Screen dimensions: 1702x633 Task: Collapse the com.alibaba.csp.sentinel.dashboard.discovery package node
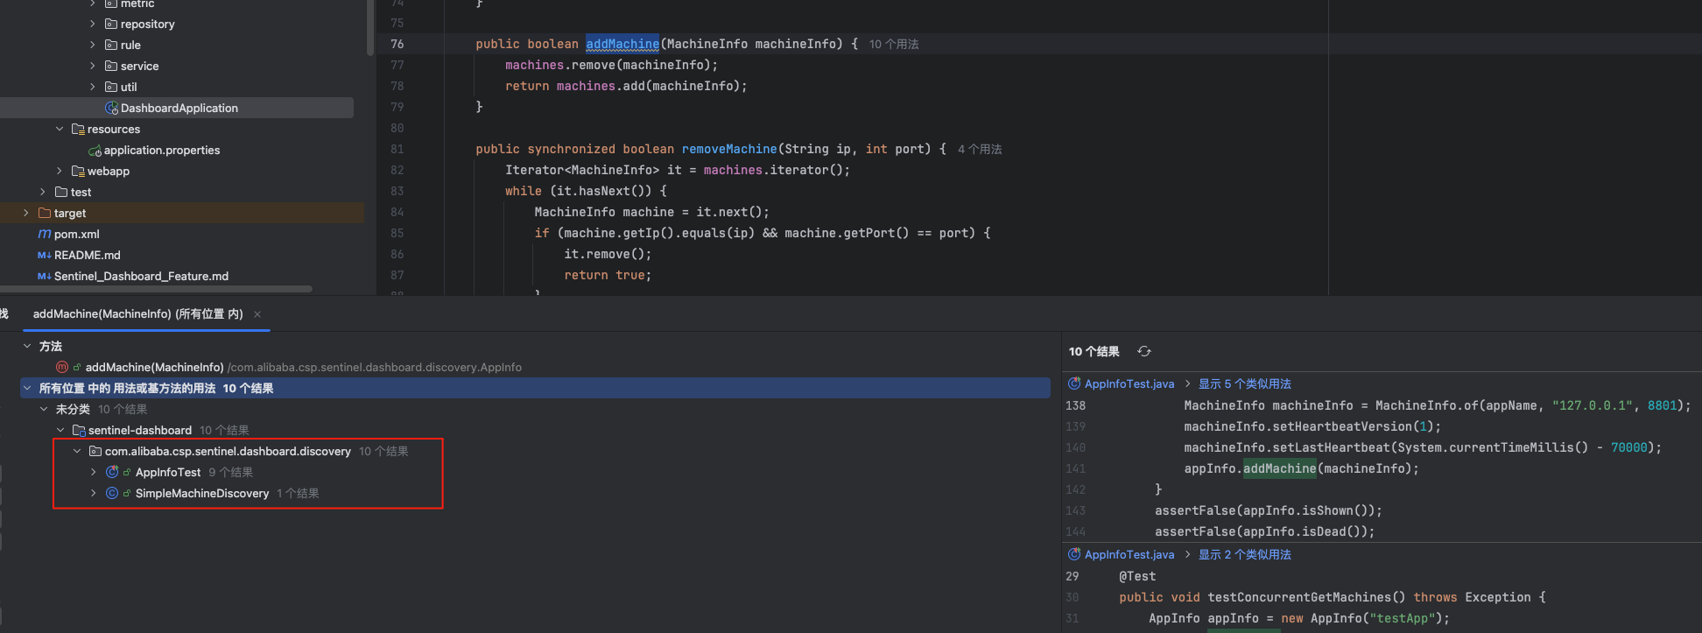pos(77,451)
